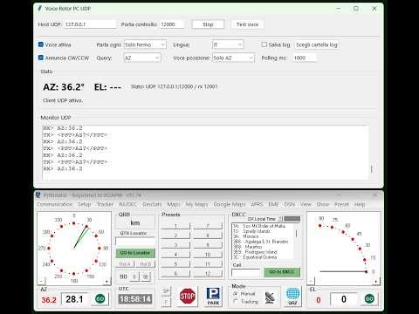The image size is (419, 314).
Task: Click the green GO icon in EL panel
Action: coord(369,298)
